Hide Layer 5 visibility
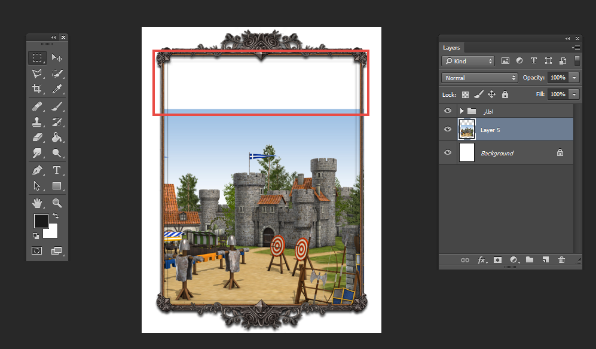Viewport: 596px width, 349px height. point(448,129)
